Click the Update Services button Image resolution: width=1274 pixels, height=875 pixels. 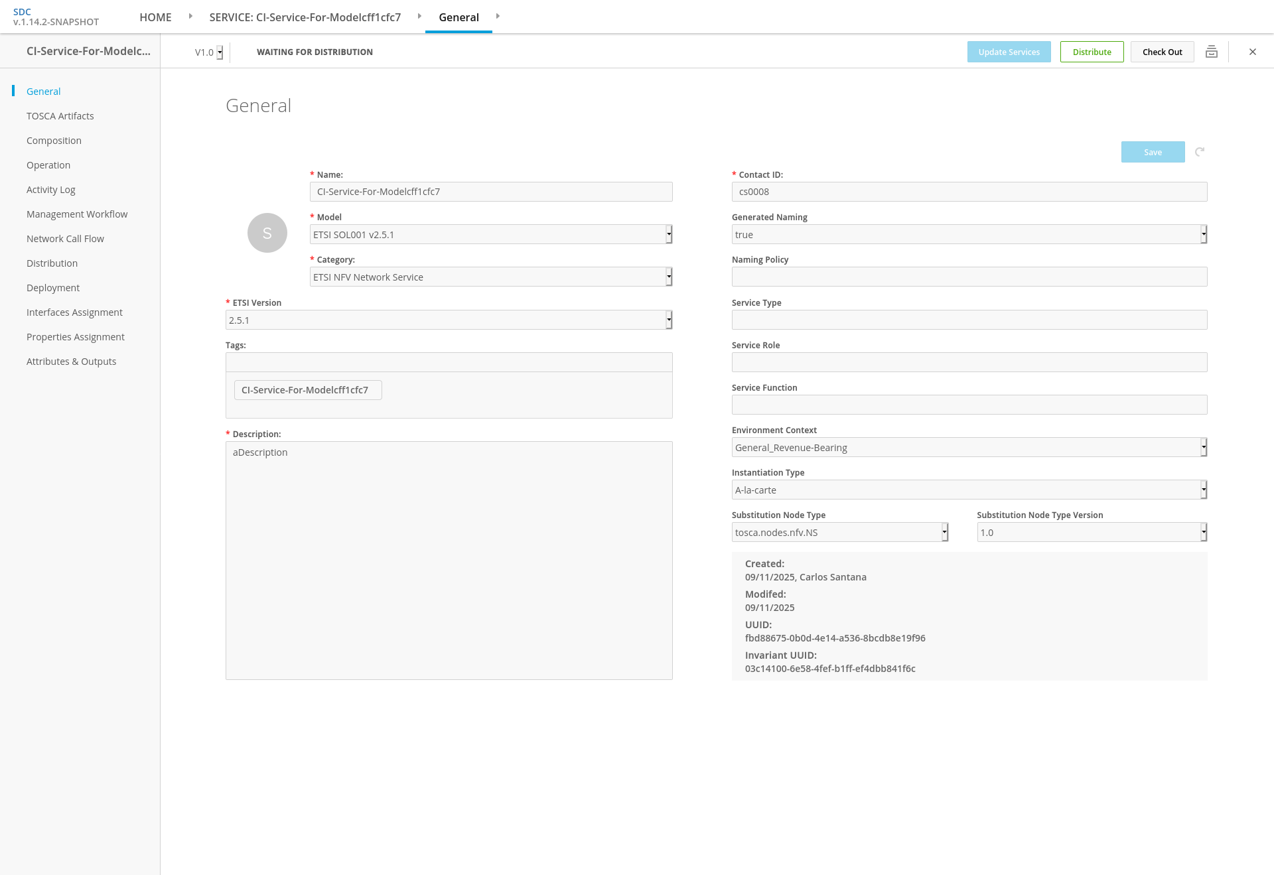click(x=1009, y=52)
